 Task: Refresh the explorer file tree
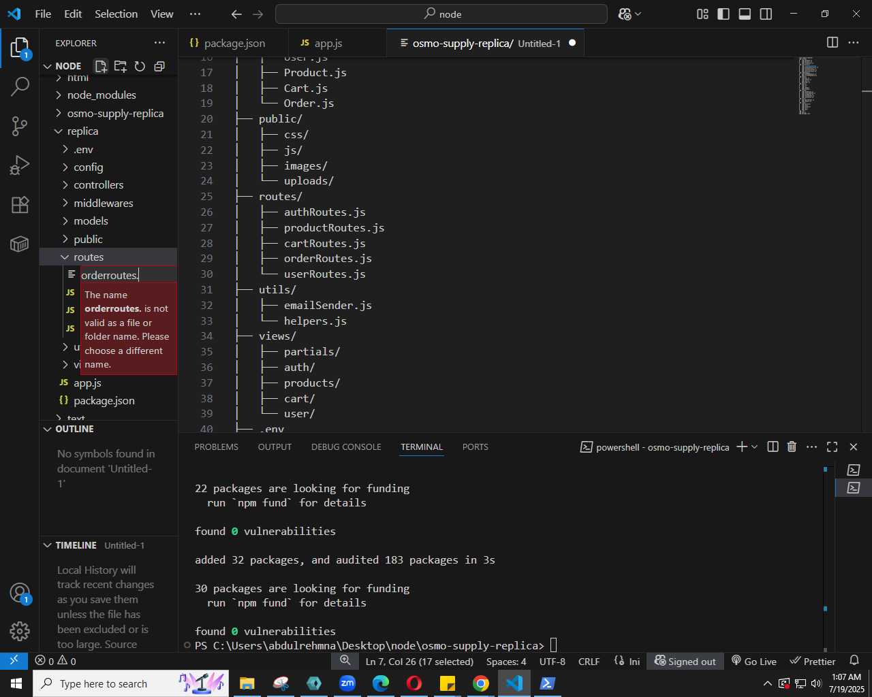coord(140,66)
